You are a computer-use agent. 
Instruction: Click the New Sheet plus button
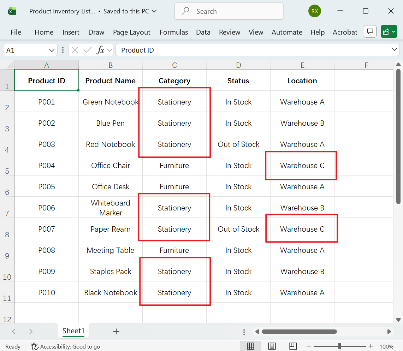[117, 331]
